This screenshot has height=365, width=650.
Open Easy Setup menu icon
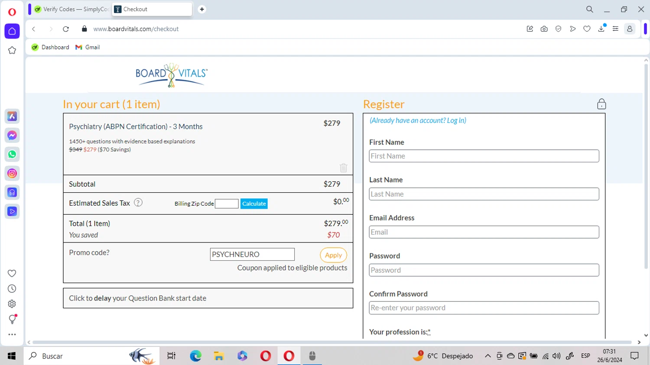click(x=615, y=29)
